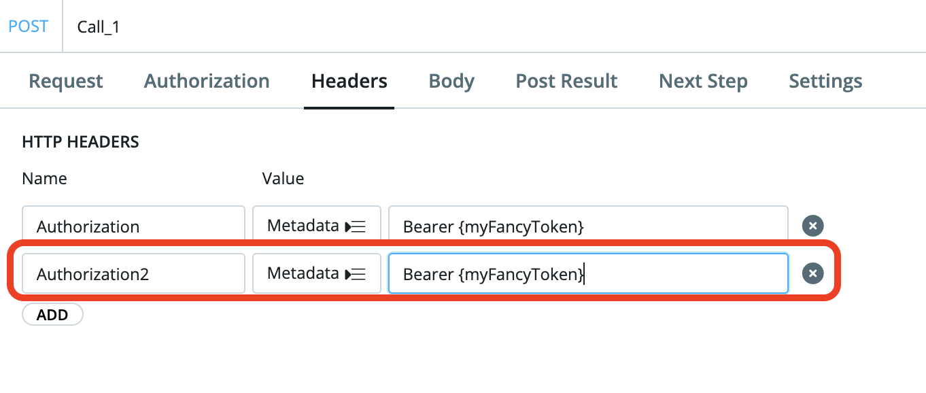Delete the Authorization2 header using its x icon
This screenshot has width=926, height=393.
coord(812,273)
